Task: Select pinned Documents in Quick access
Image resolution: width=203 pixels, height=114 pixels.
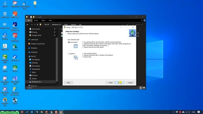Action: 36,29
